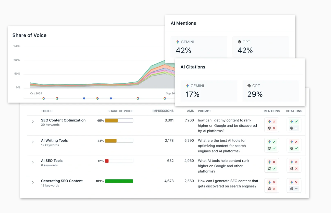331x213 pixels.
Task: Click the green 183% progress bar for Generating SEO Content
Action: tap(119, 181)
